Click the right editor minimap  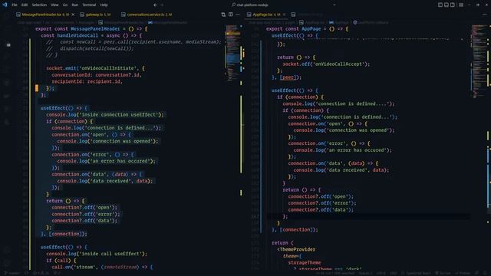coord(479,61)
